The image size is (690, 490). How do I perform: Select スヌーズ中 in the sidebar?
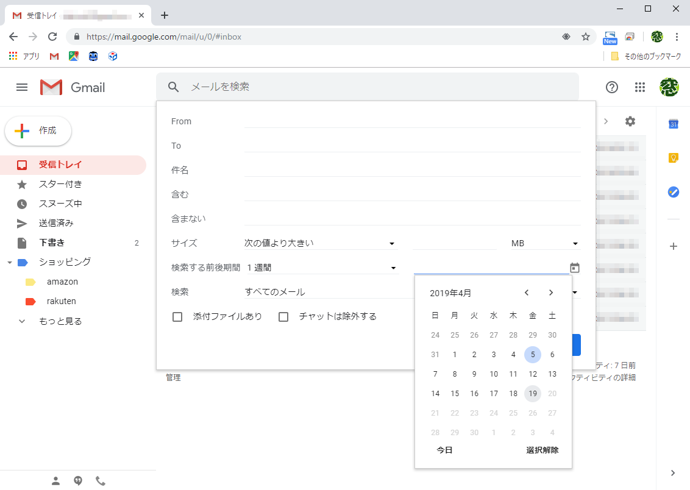click(x=61, y=203)
